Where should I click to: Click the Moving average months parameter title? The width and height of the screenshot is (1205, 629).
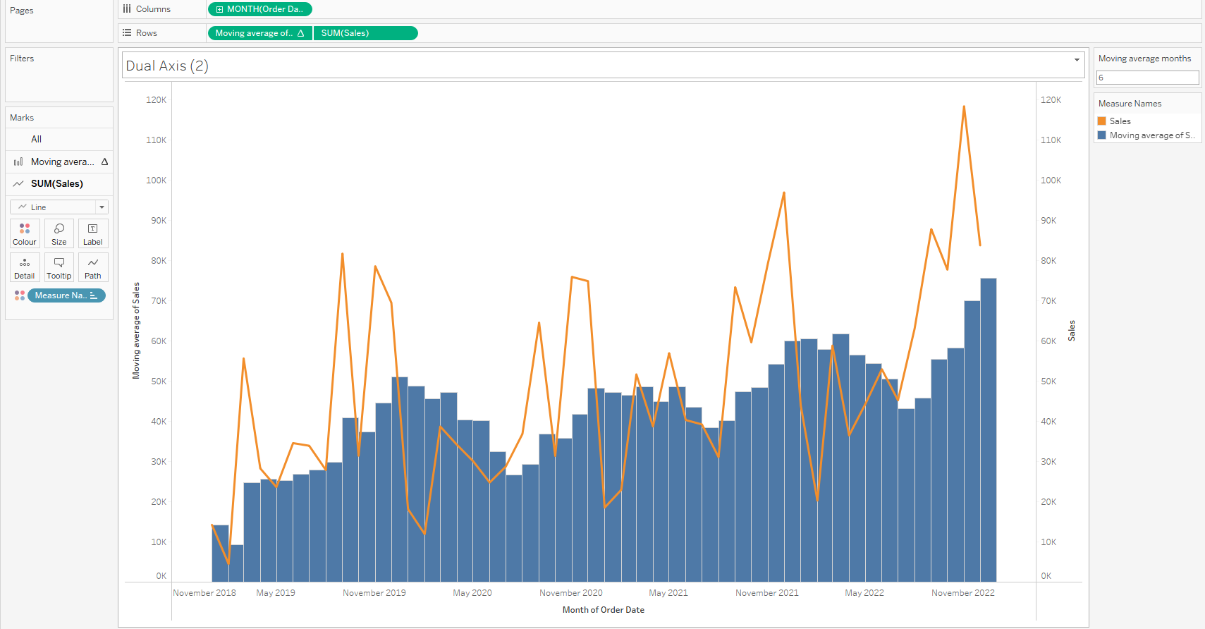pos(1144,59)
